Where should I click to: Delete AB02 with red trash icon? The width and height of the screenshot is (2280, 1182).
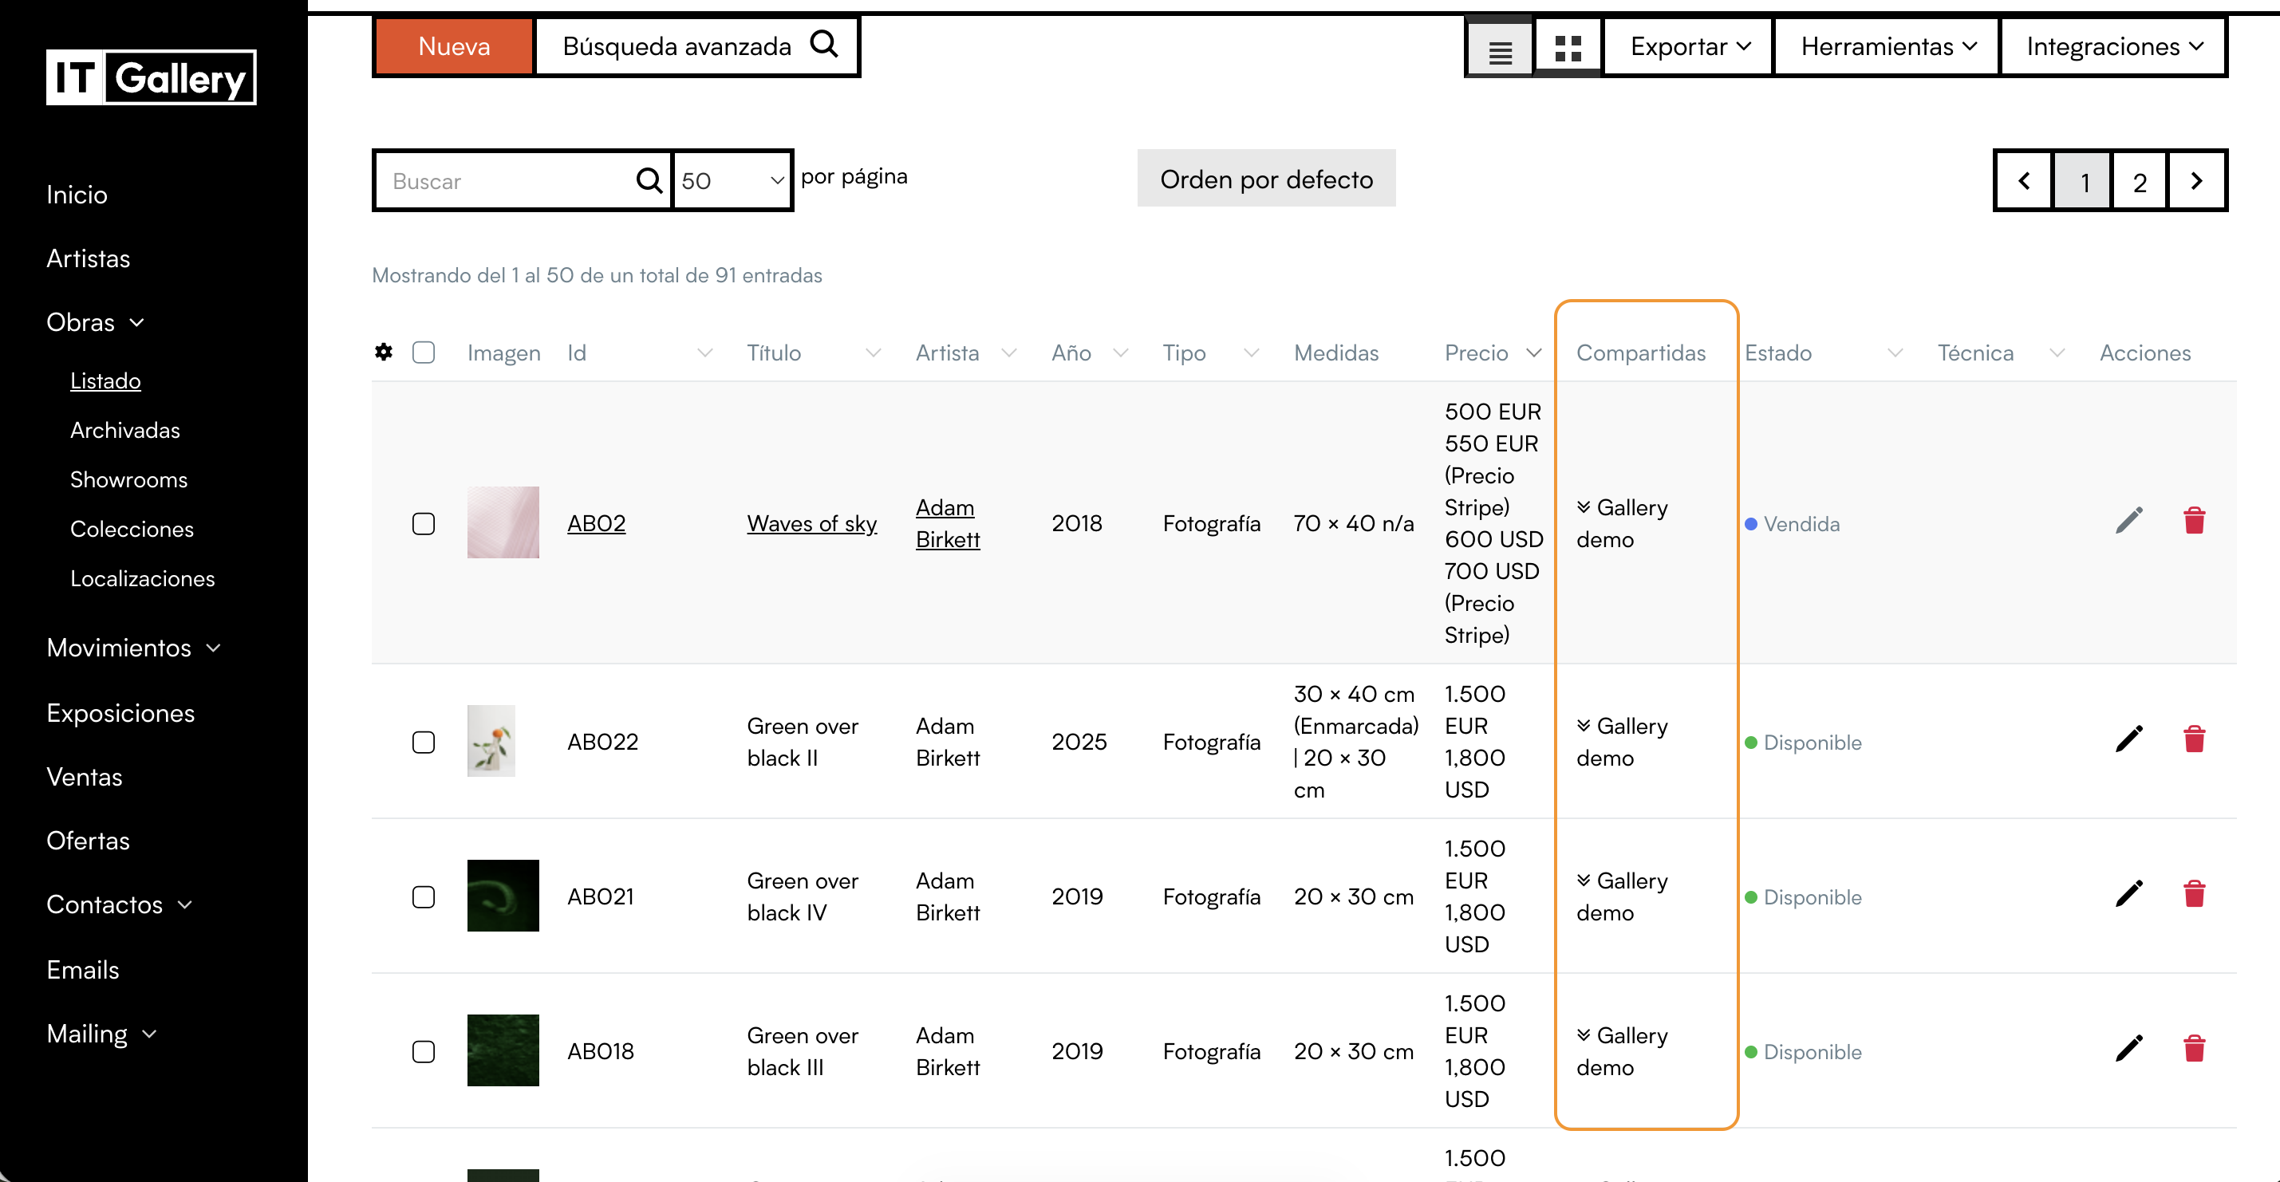point(2193,521)
